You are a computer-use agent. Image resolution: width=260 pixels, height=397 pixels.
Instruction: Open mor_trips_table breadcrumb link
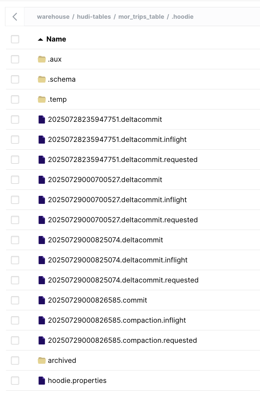click(x=141, y=17)
